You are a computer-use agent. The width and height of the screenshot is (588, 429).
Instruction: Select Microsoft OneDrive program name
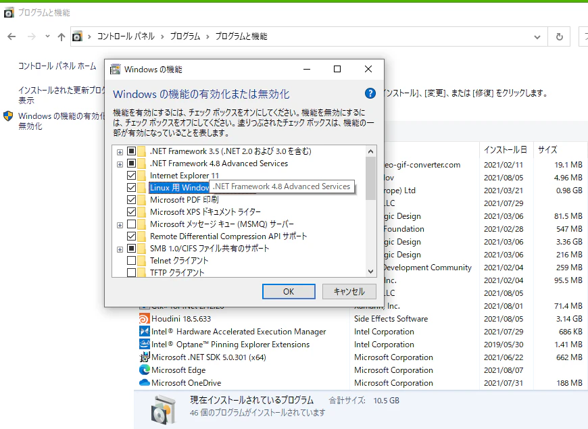tap(187, 383)
